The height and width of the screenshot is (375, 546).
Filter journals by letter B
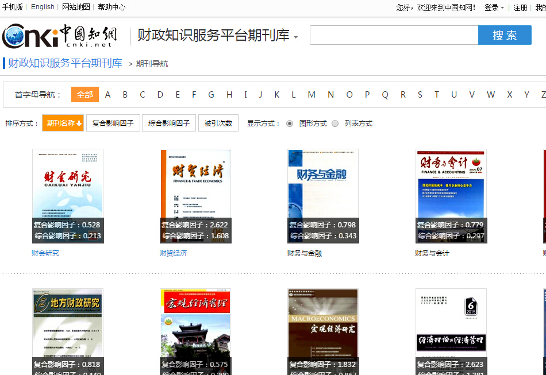tap(125, 95)
